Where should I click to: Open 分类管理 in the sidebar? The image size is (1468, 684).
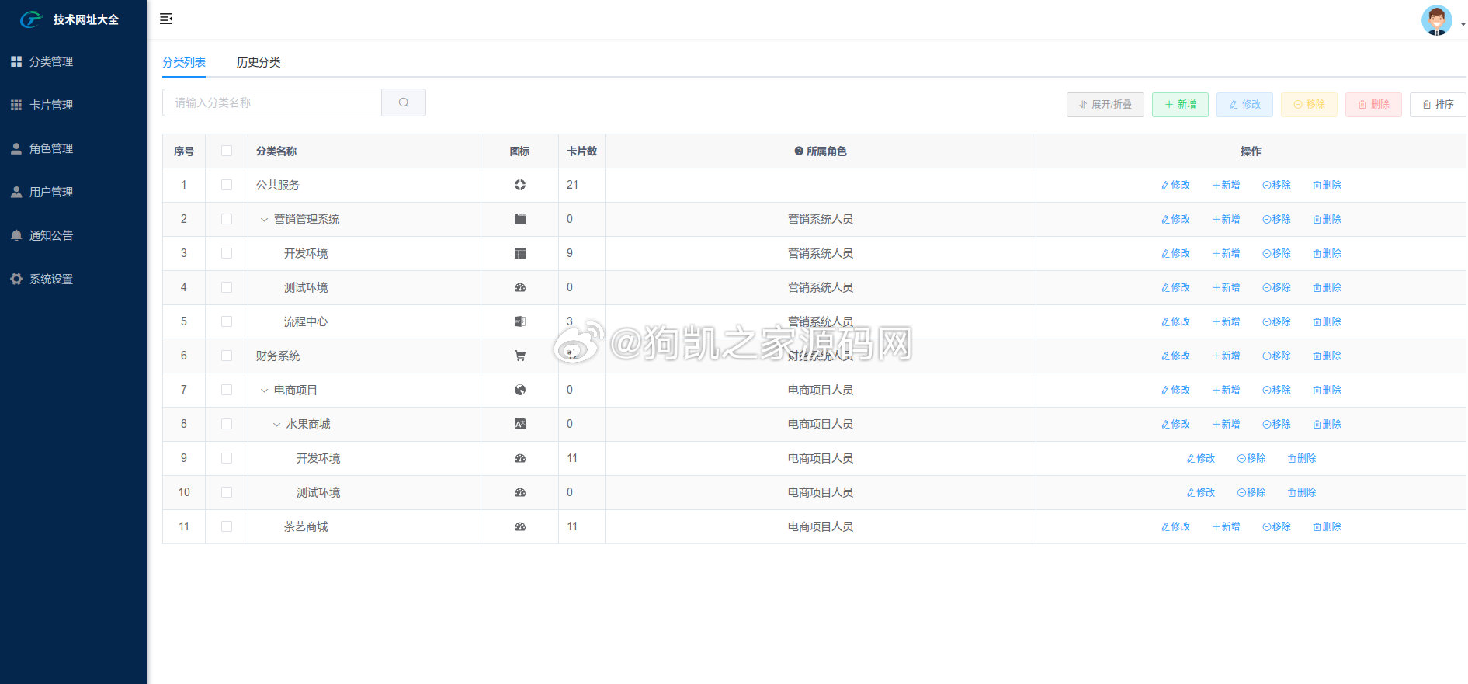[x=73, y=61]
